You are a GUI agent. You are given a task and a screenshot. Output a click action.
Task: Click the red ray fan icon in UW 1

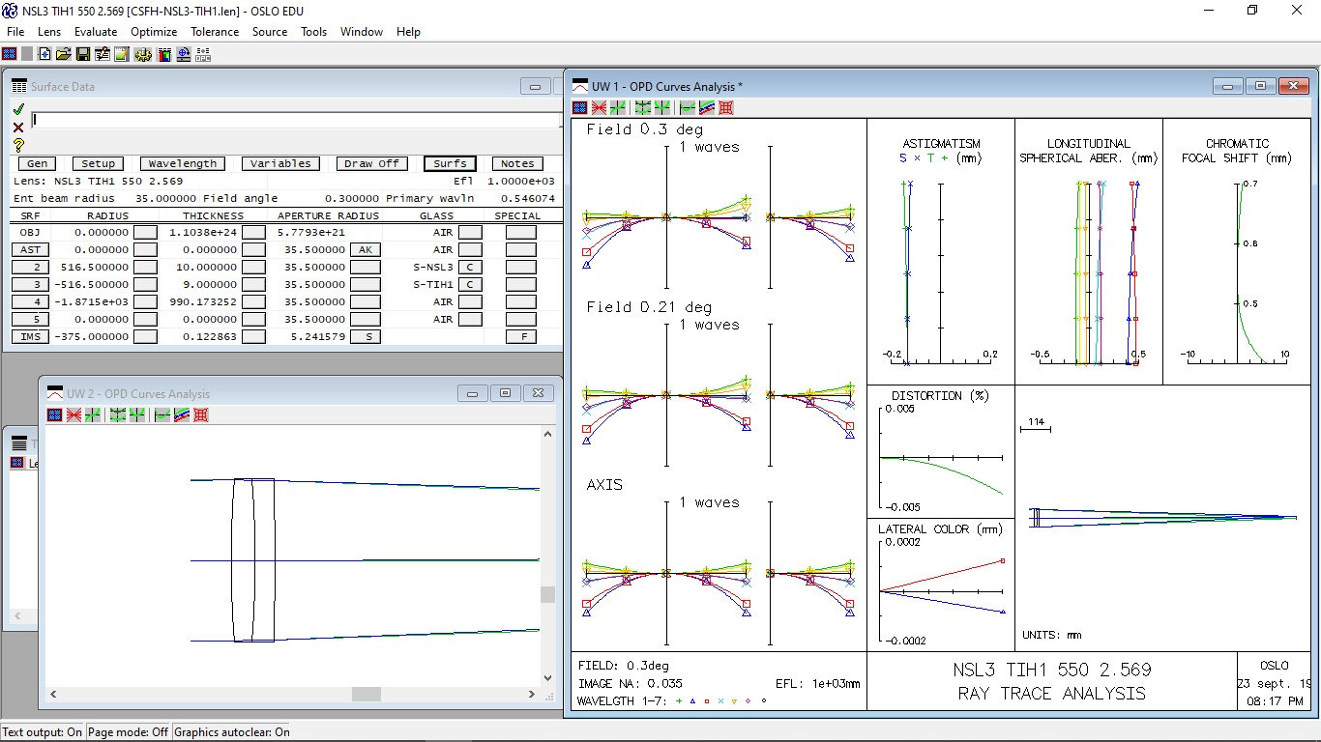pos(599,108)
